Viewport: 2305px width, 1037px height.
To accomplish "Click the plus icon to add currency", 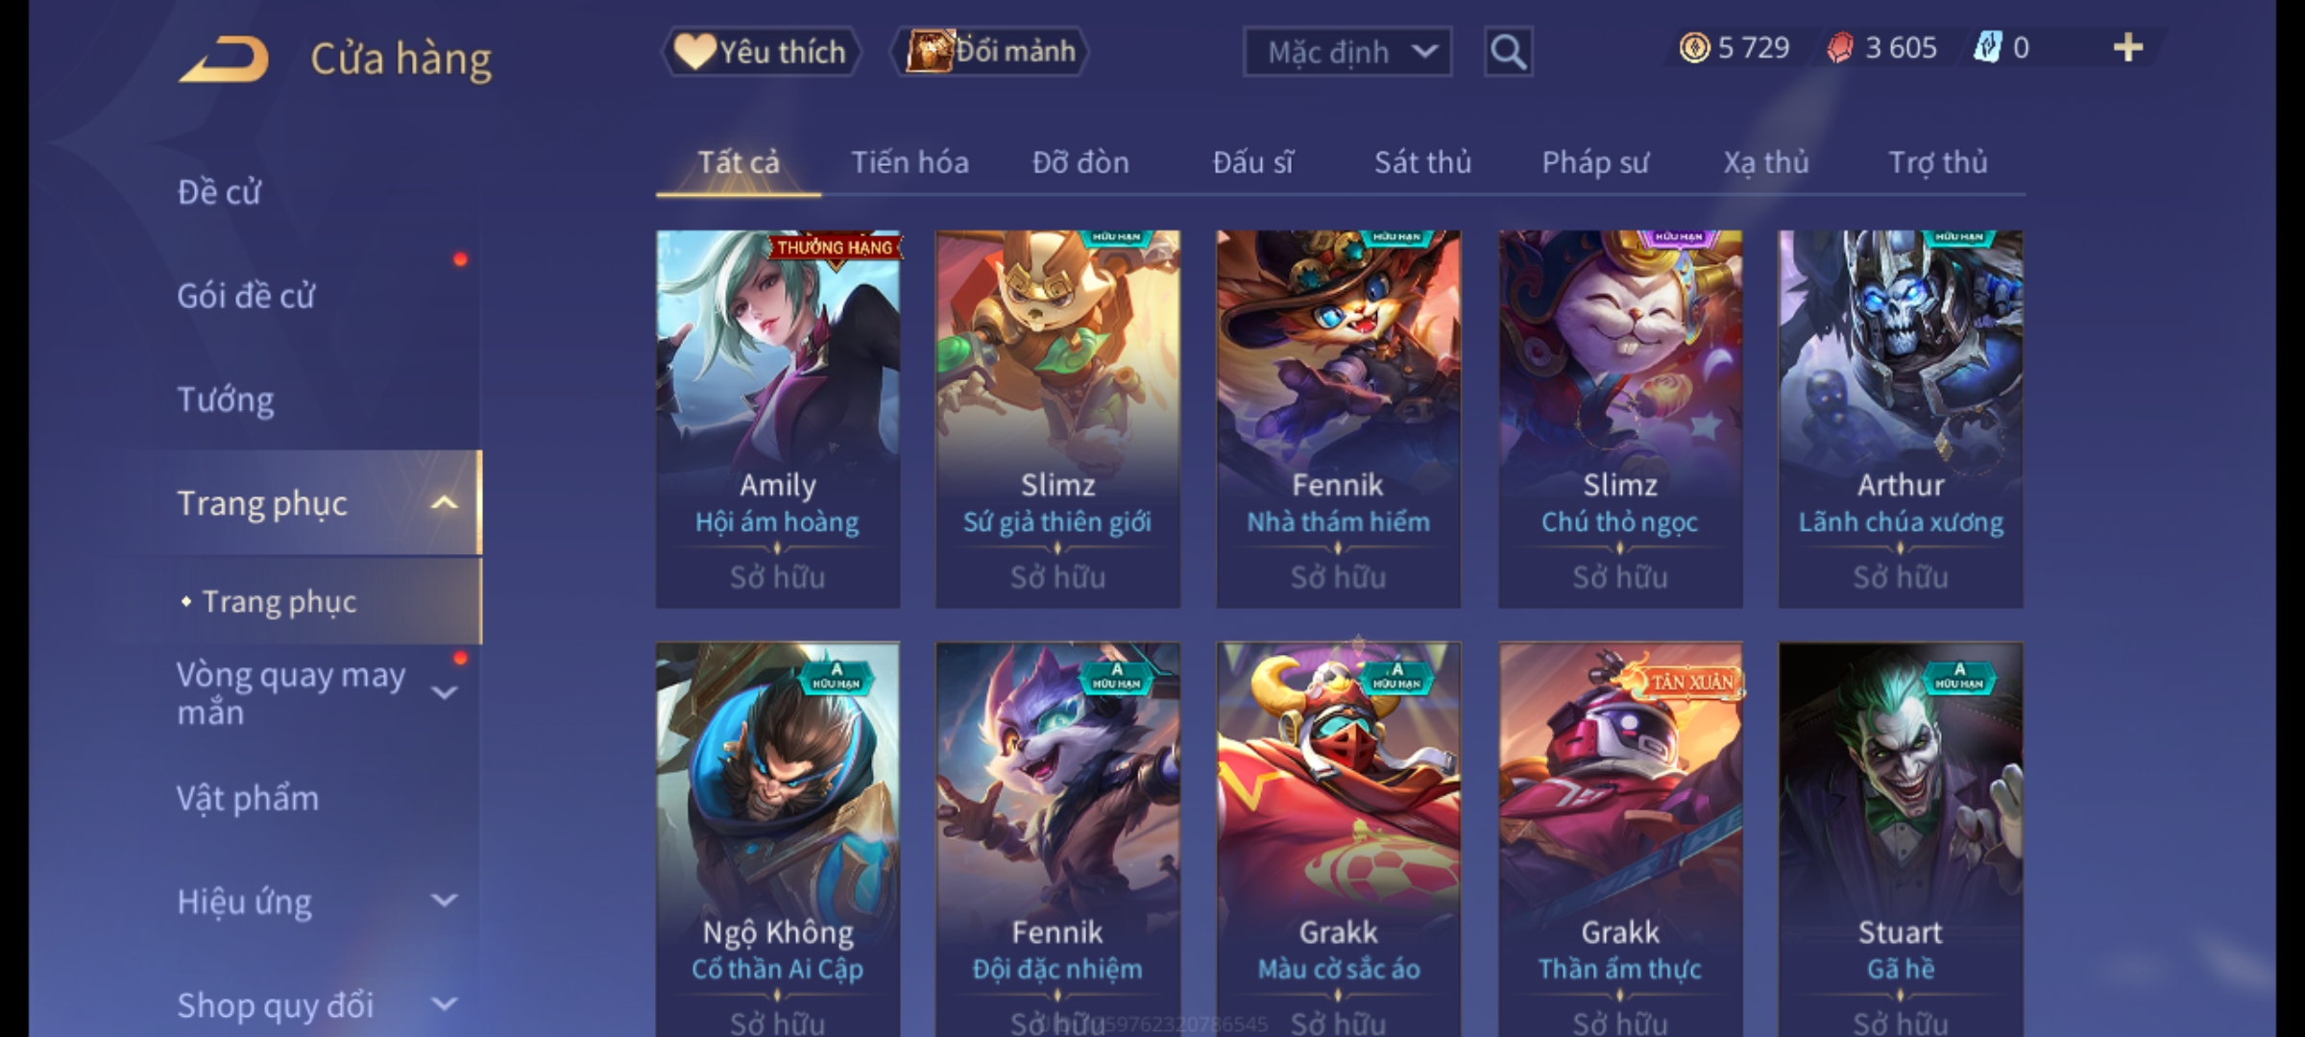I will point(2128,47).
